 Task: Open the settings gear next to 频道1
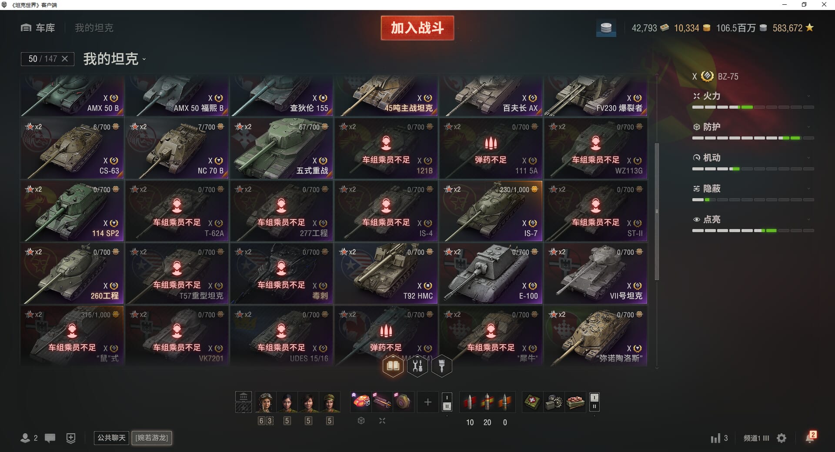pos(782,438)
